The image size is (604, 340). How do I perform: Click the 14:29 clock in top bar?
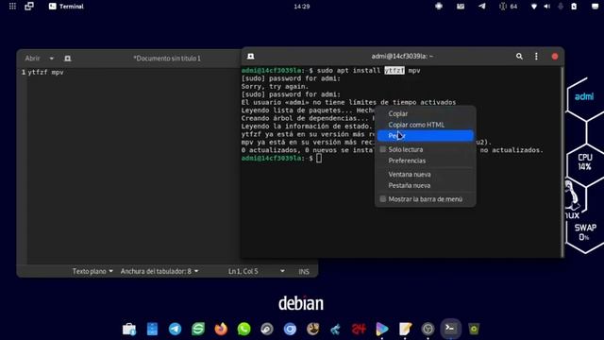(x=302, y=7)
